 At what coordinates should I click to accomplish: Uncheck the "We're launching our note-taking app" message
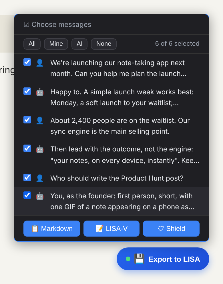click(27, 62)
